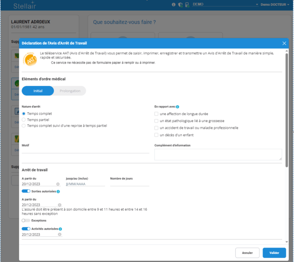Screen dimensions: 294x262
Task: Click the 'jusqu'au (inclus)' date field
Action: coord(85,184)
